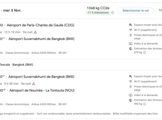Click globe emissions icon for second flight
This screenshot has height=120, width=162.
(131, 100)
